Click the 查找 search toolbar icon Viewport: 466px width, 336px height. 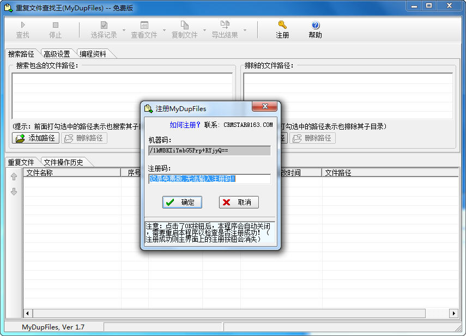point(23,25)
